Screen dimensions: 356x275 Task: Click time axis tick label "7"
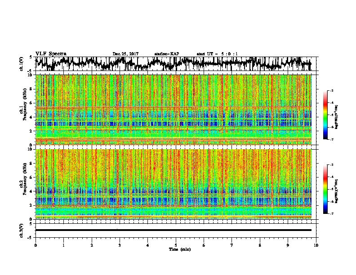232,245
